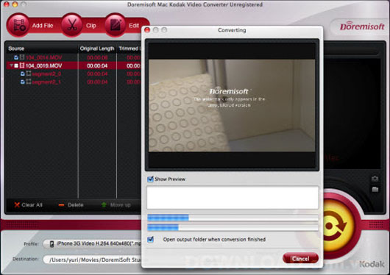Click the lower conversion progress bar
The image size is (390, 275).
pos(233,227)
